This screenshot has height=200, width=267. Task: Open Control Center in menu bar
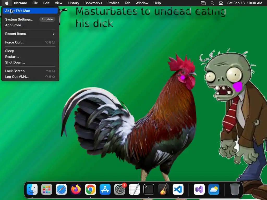pyautogui.click(x=221, y=3)
